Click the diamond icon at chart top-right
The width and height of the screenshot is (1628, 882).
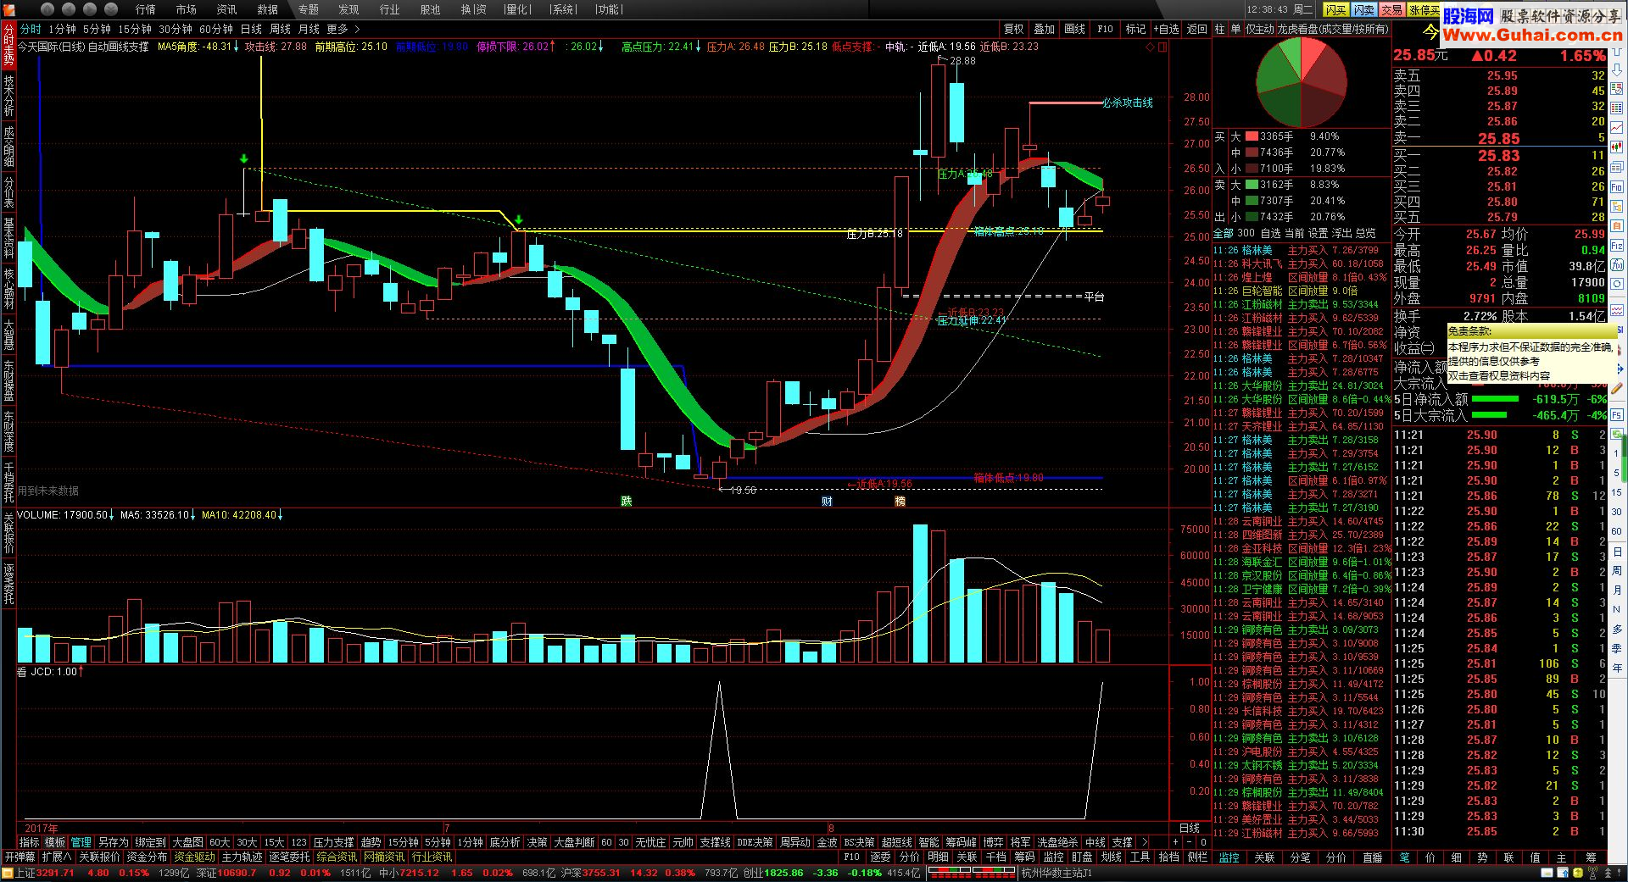[x=1151, y=47]
